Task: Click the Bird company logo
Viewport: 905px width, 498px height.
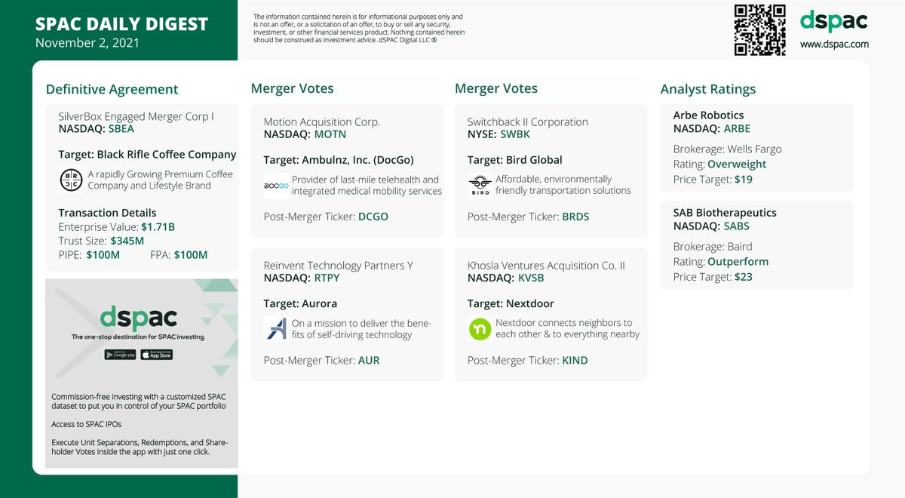Action: pos(480,185)
